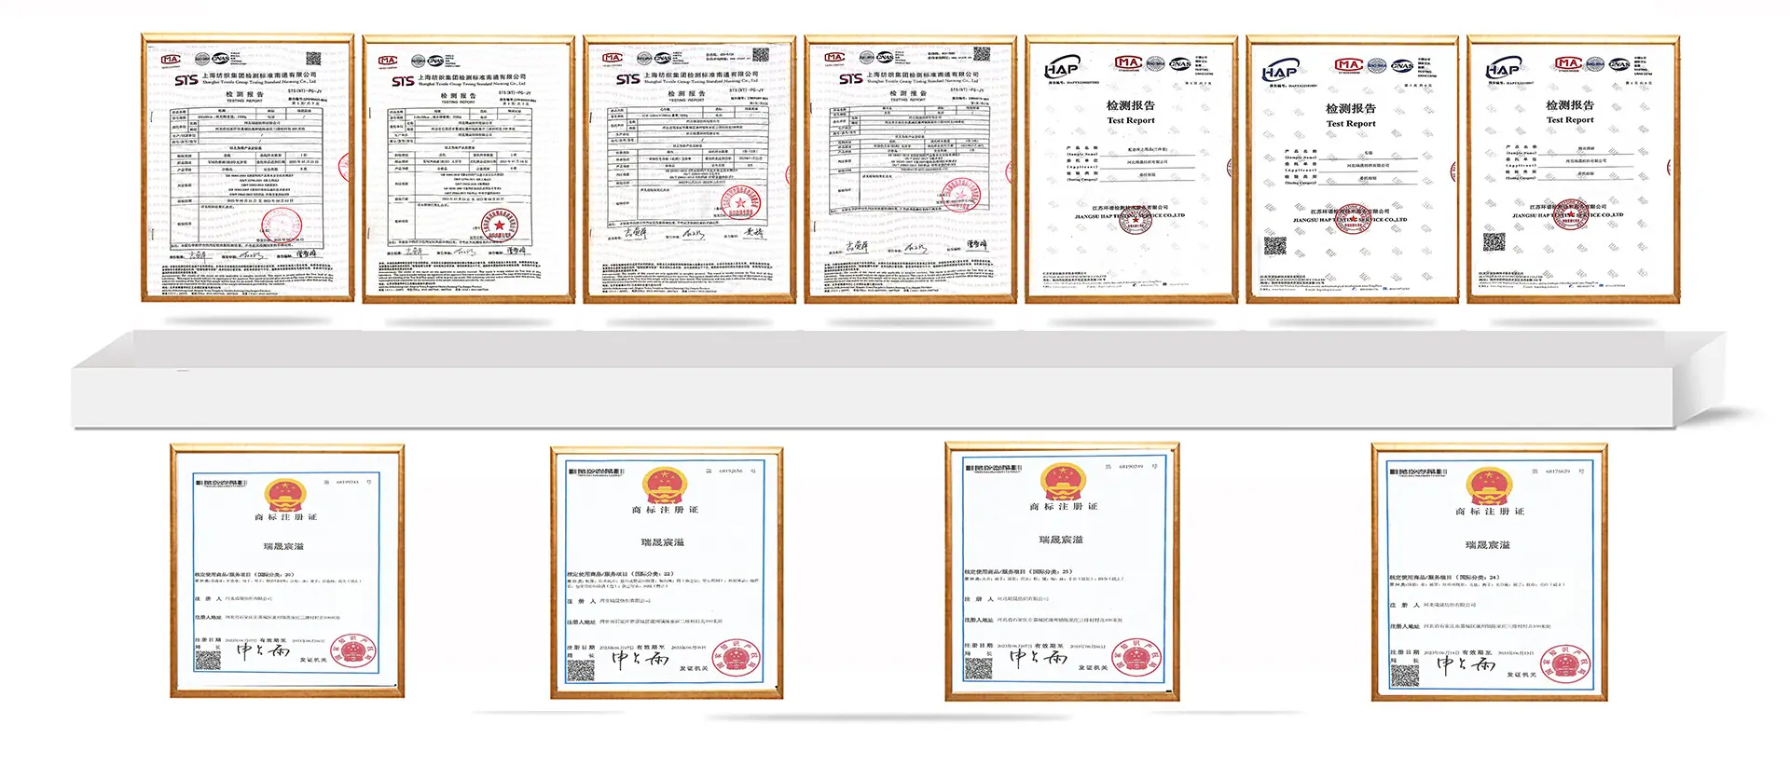1790x766 pixels.
Task: Click the national emblem on the class 24 certificate
Action: pos(1489,486)
